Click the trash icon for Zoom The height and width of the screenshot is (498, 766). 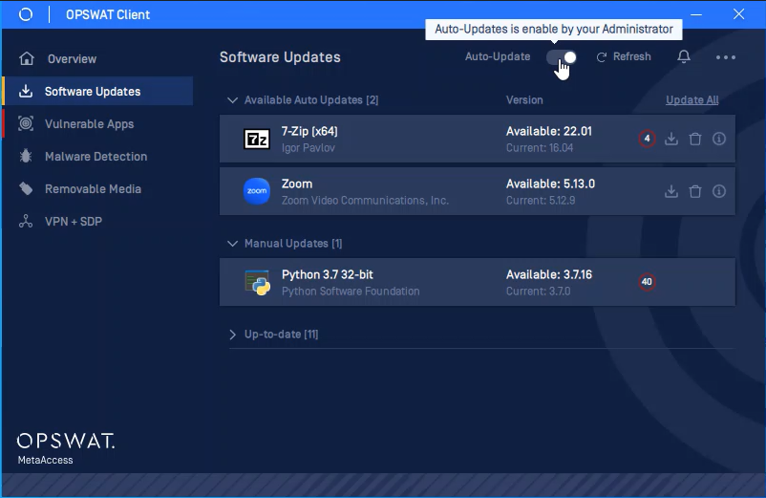coord(695,191)
